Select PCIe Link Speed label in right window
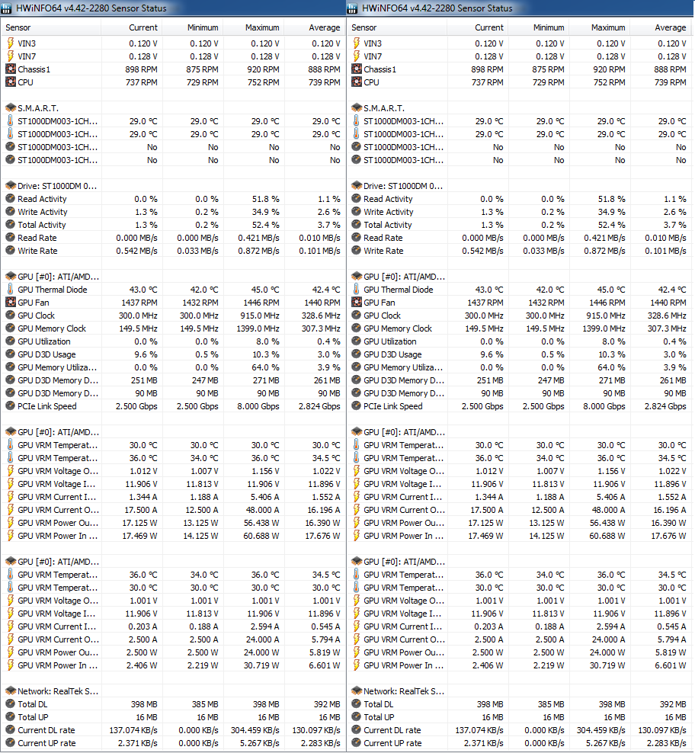The height and width of the screenshot is (753, 695). 393,406
